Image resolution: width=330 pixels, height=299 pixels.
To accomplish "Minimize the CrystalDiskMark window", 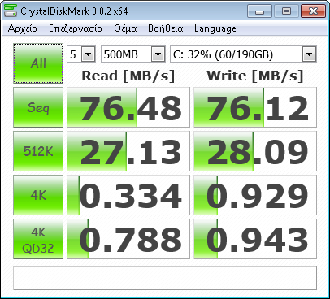I will click(x=259, y=11).
